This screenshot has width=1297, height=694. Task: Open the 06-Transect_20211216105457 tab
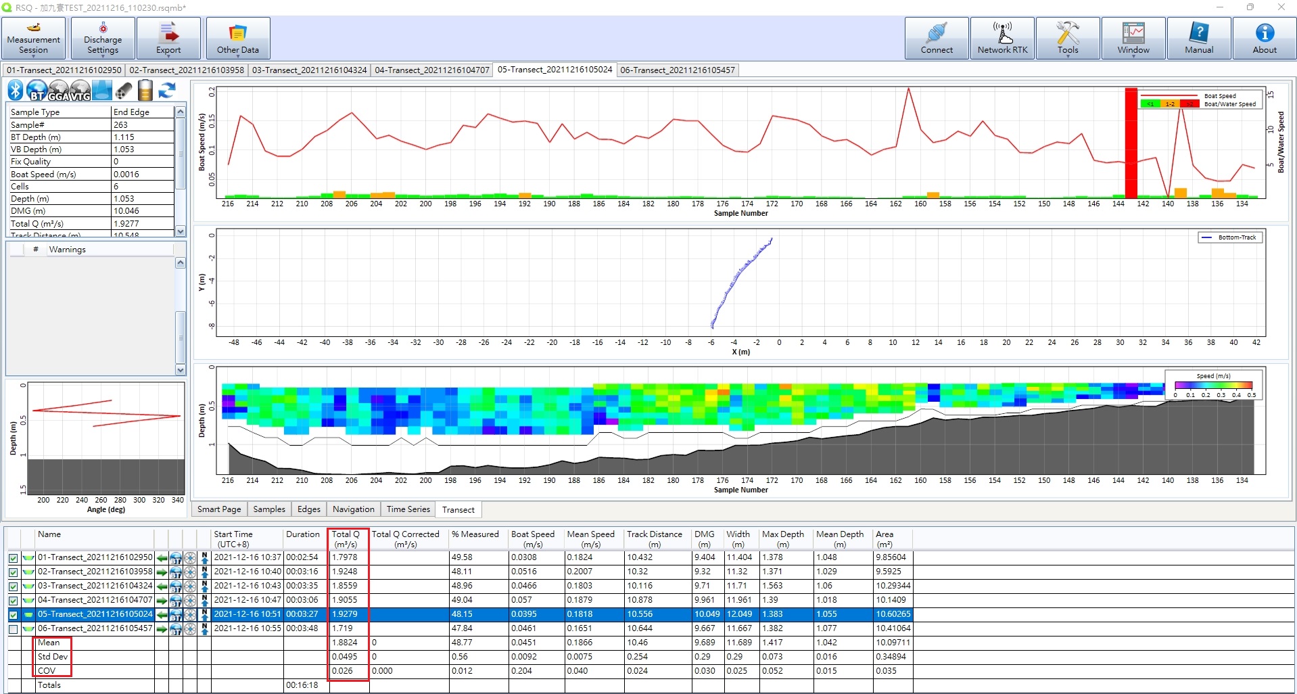coord(677,70)
